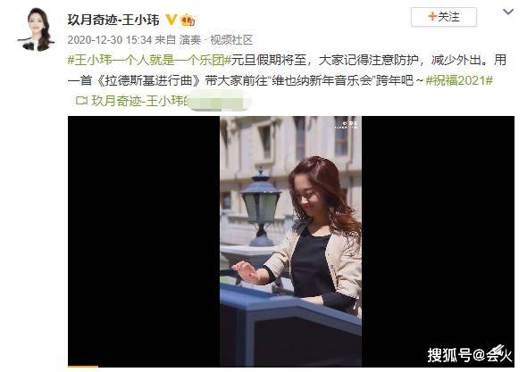527x372 pixels.
Task: Click the orange video progress bar
Action: (83, 367)
